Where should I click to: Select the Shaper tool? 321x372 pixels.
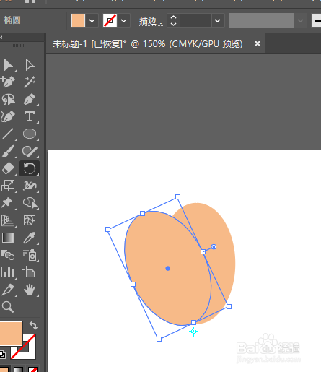30,151
